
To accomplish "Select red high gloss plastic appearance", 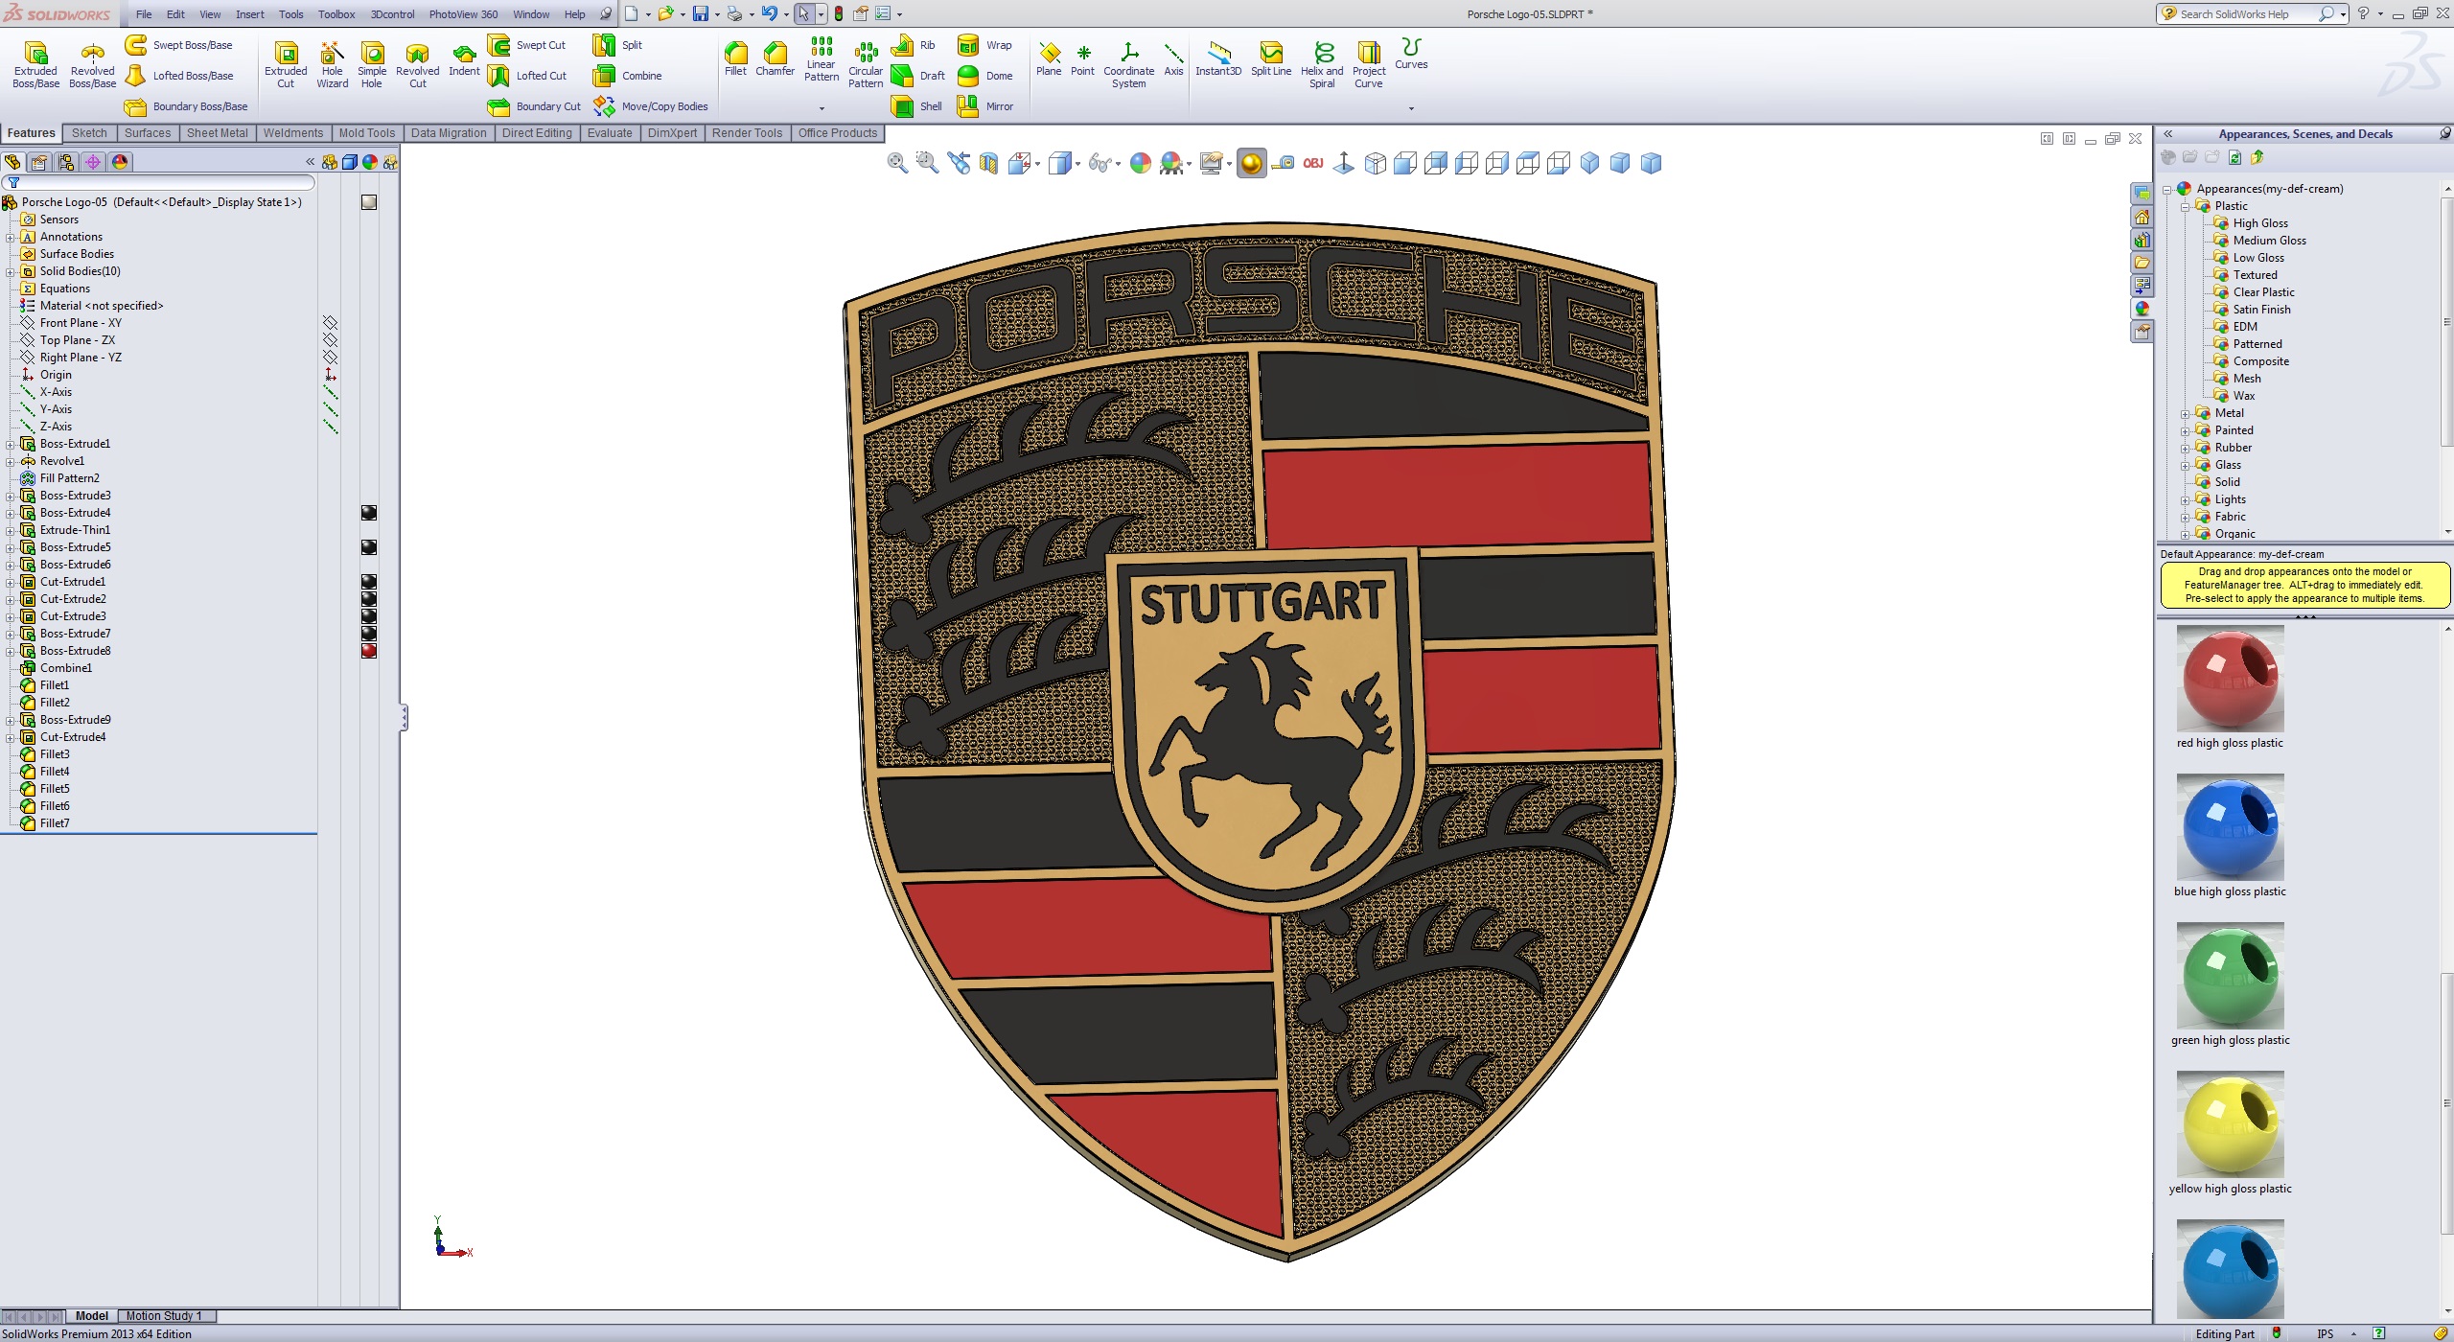I will 2230,687.
